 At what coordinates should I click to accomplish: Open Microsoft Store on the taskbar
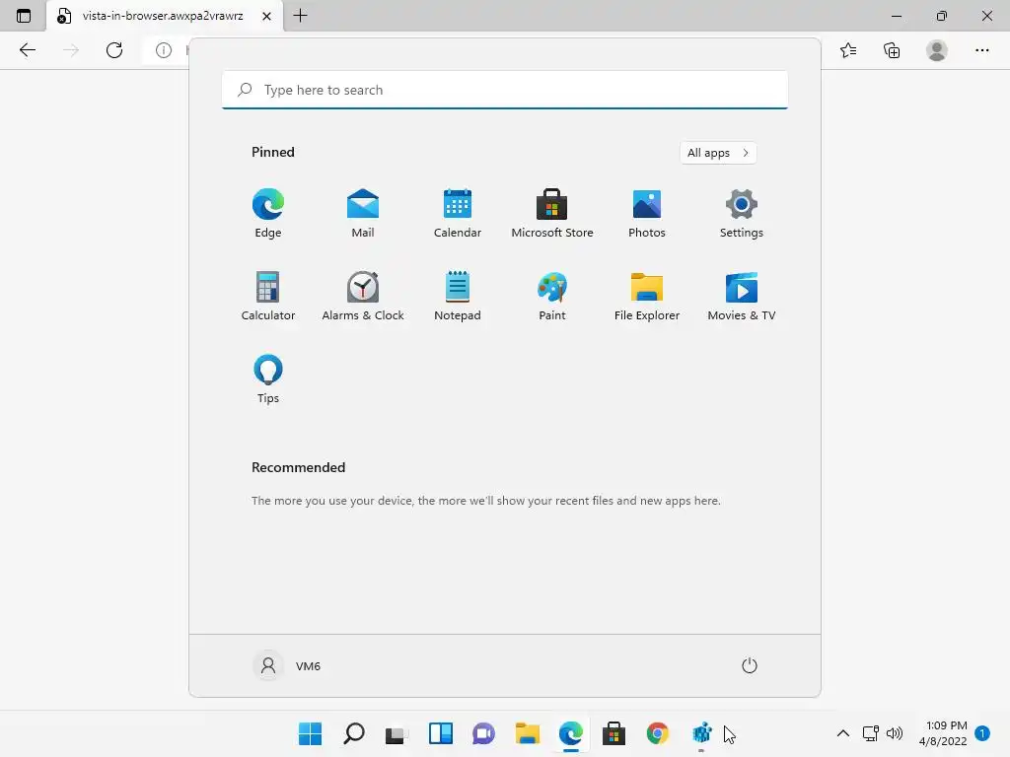[x=613, y=733]
